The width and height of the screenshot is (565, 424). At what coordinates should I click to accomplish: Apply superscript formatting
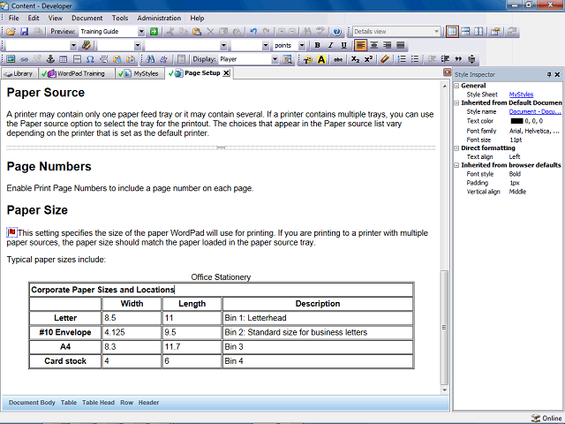[368, 59]
